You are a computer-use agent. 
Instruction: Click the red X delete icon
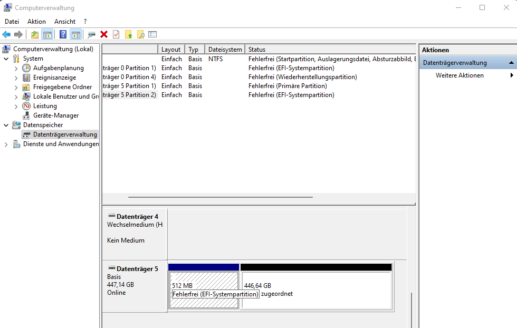tap(104, 34)
